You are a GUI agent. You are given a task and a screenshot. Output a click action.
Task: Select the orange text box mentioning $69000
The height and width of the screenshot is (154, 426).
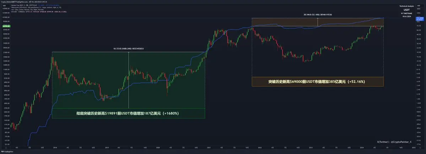[x=317, y=82]
